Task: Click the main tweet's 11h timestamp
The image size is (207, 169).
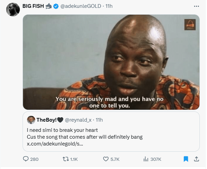Action: (x=109, y=6)
